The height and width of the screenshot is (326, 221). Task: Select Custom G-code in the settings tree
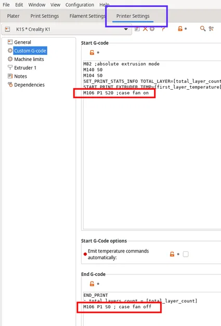click(30, 51)
